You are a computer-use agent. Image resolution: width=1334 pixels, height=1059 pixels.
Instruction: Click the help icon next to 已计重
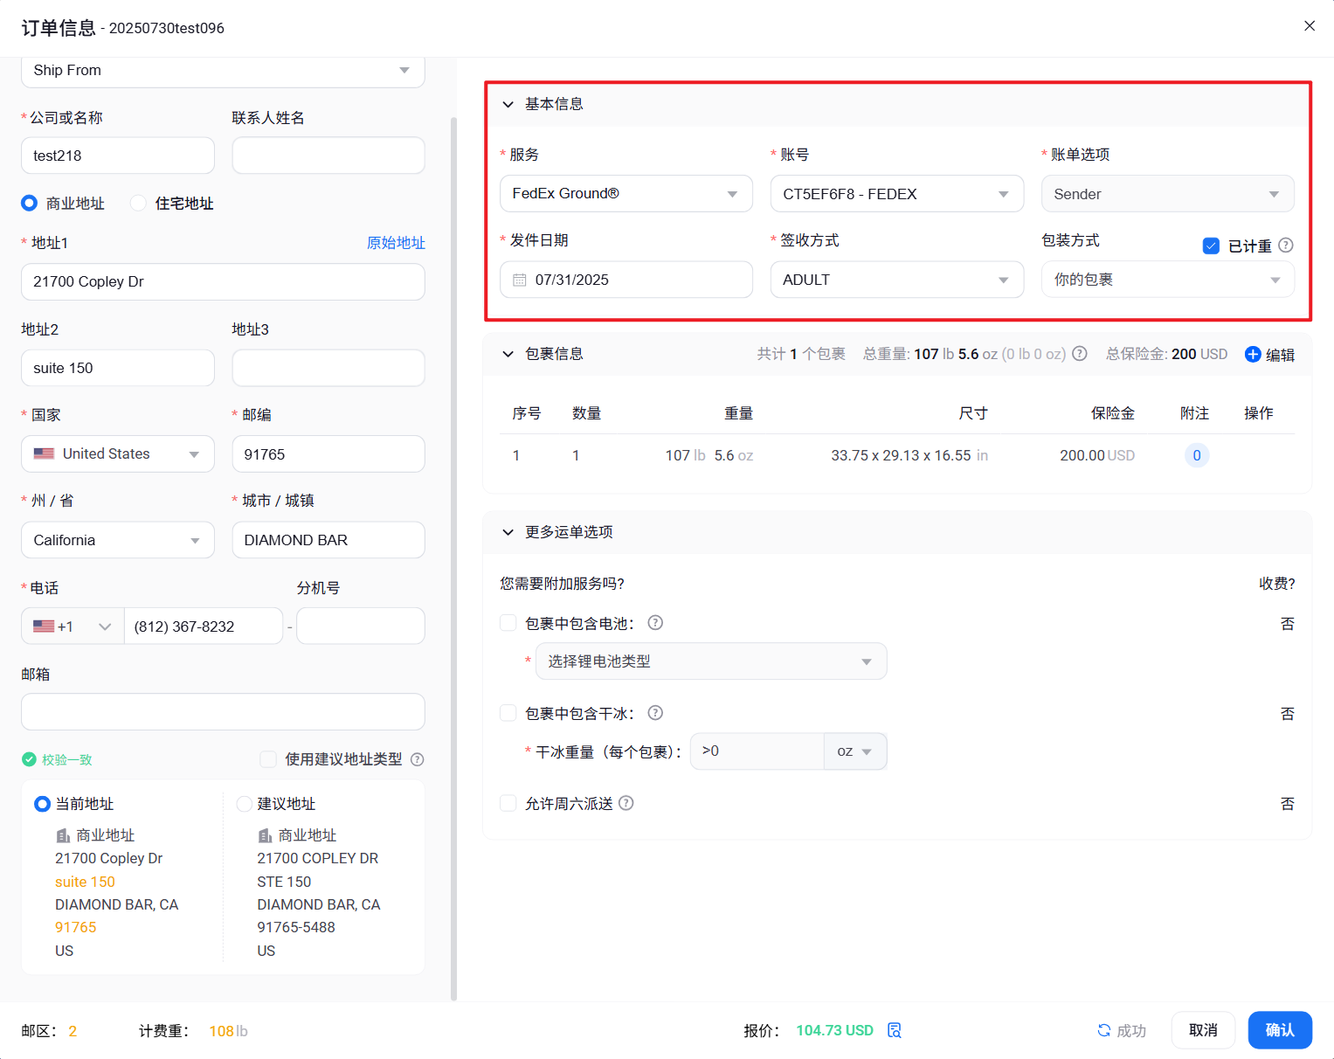coord(1286,246)
